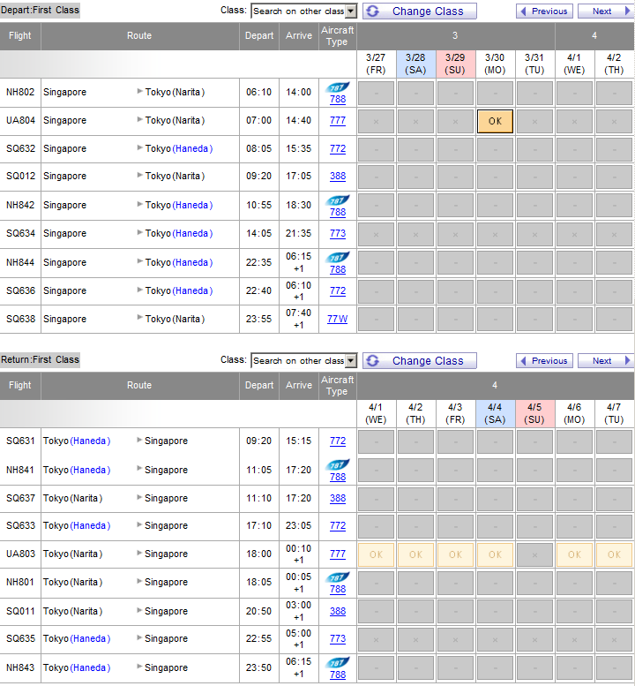Click the Return section Change Class button

click(x=420, y=360)
